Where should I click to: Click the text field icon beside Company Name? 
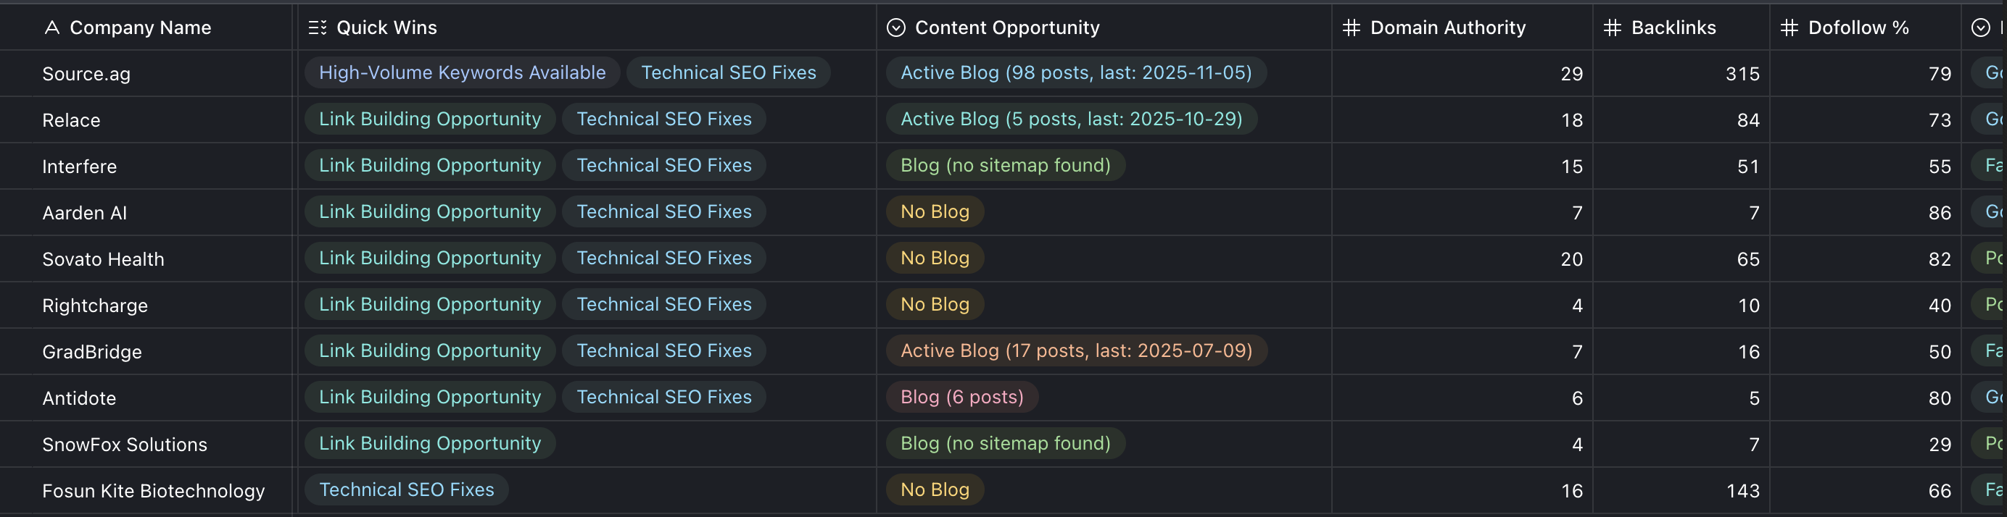point(51,28)
